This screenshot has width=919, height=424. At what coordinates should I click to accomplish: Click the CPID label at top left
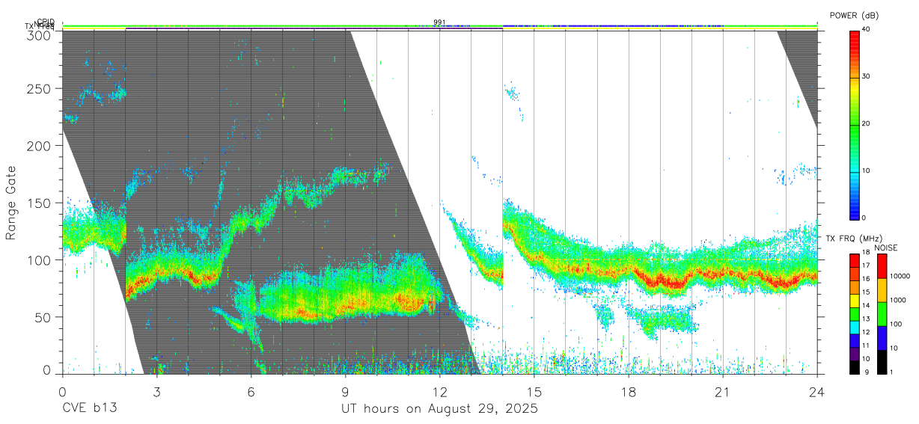coord(45,22)
